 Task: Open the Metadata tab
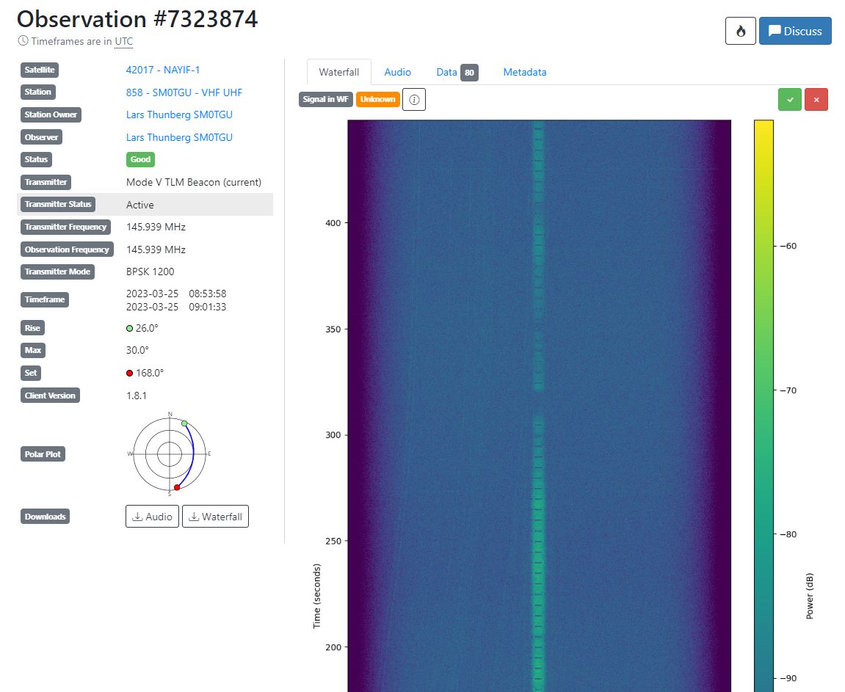524,72
